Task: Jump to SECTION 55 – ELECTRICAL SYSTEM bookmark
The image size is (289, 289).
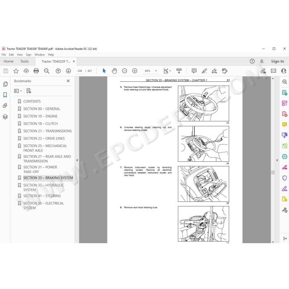Action: [x=43, y=206]
